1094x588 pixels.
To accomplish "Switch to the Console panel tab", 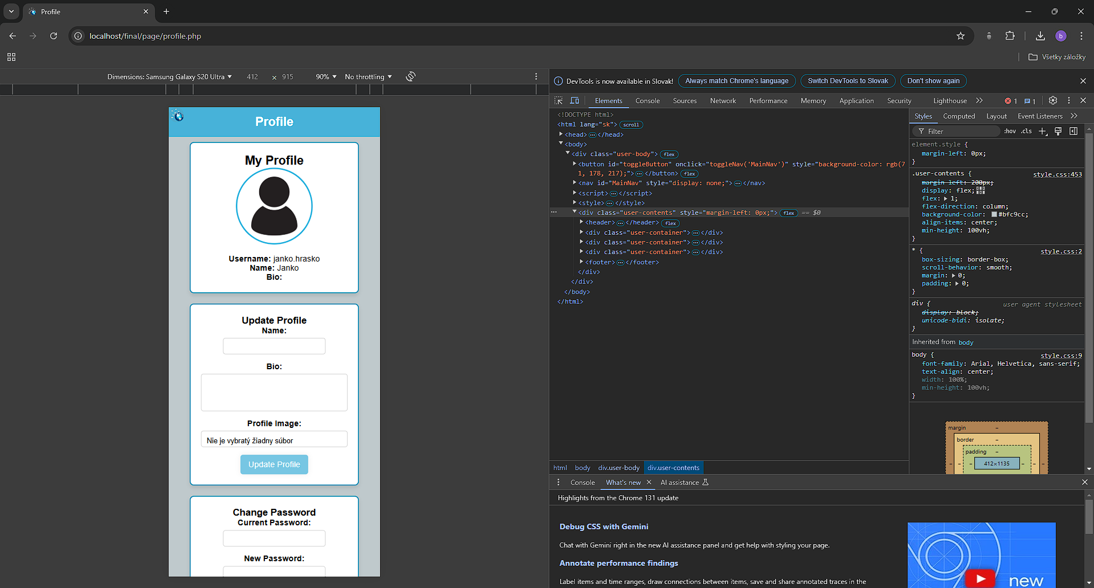I will (647, 101).
